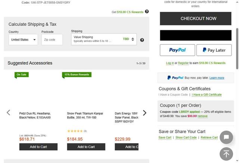Viewport: 239px width, 163px height.
Task: Open the live chat bubble icon
Action: 226,137
